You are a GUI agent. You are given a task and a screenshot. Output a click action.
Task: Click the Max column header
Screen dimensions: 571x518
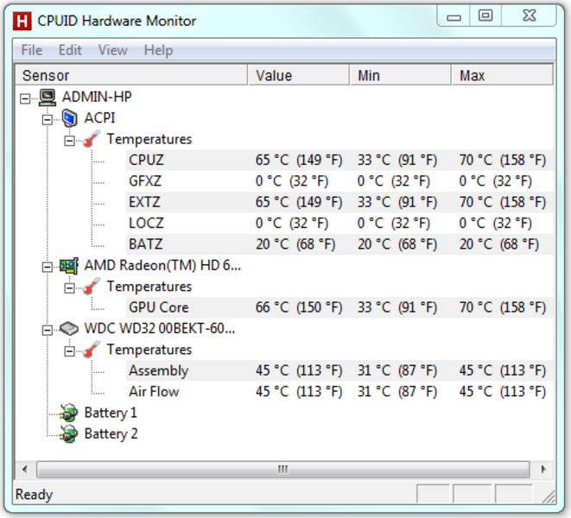502,75
